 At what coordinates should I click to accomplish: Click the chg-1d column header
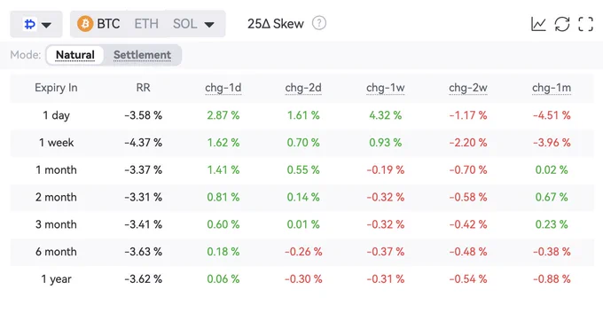pyautogui.click(x=223, y=88)
